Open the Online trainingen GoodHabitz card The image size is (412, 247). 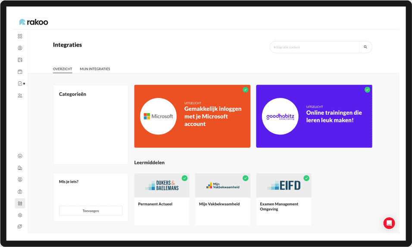314,116
